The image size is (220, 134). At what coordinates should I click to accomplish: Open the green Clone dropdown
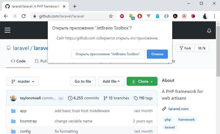tap(142, 81)
